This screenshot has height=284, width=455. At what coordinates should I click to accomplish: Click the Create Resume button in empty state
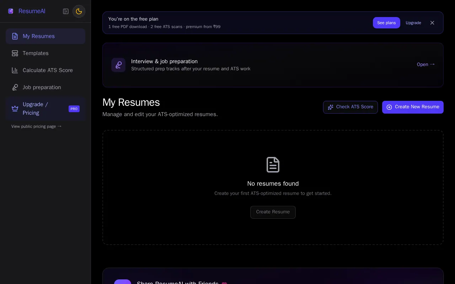pos(273,212)
